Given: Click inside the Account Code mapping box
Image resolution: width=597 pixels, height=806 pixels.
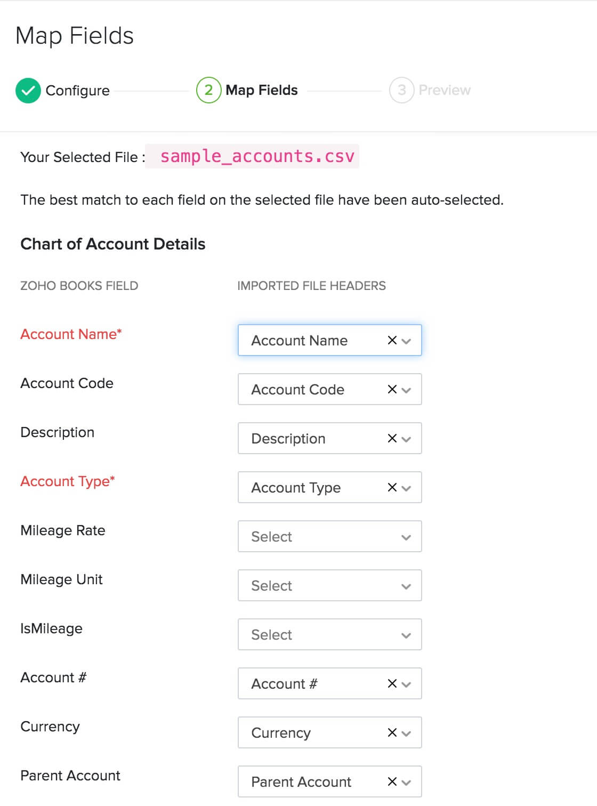Looking at the screenshot, I should click(x=309, y=390).
